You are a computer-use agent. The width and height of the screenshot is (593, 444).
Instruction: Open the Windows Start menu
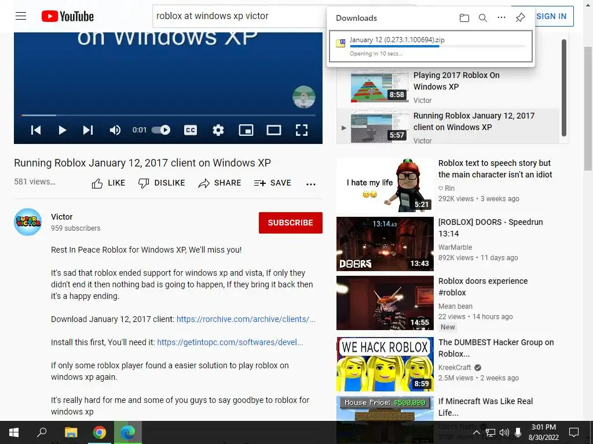coord(14,432)
